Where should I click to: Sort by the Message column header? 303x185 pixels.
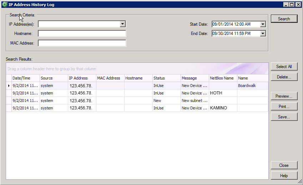click(x=195, y=78)
